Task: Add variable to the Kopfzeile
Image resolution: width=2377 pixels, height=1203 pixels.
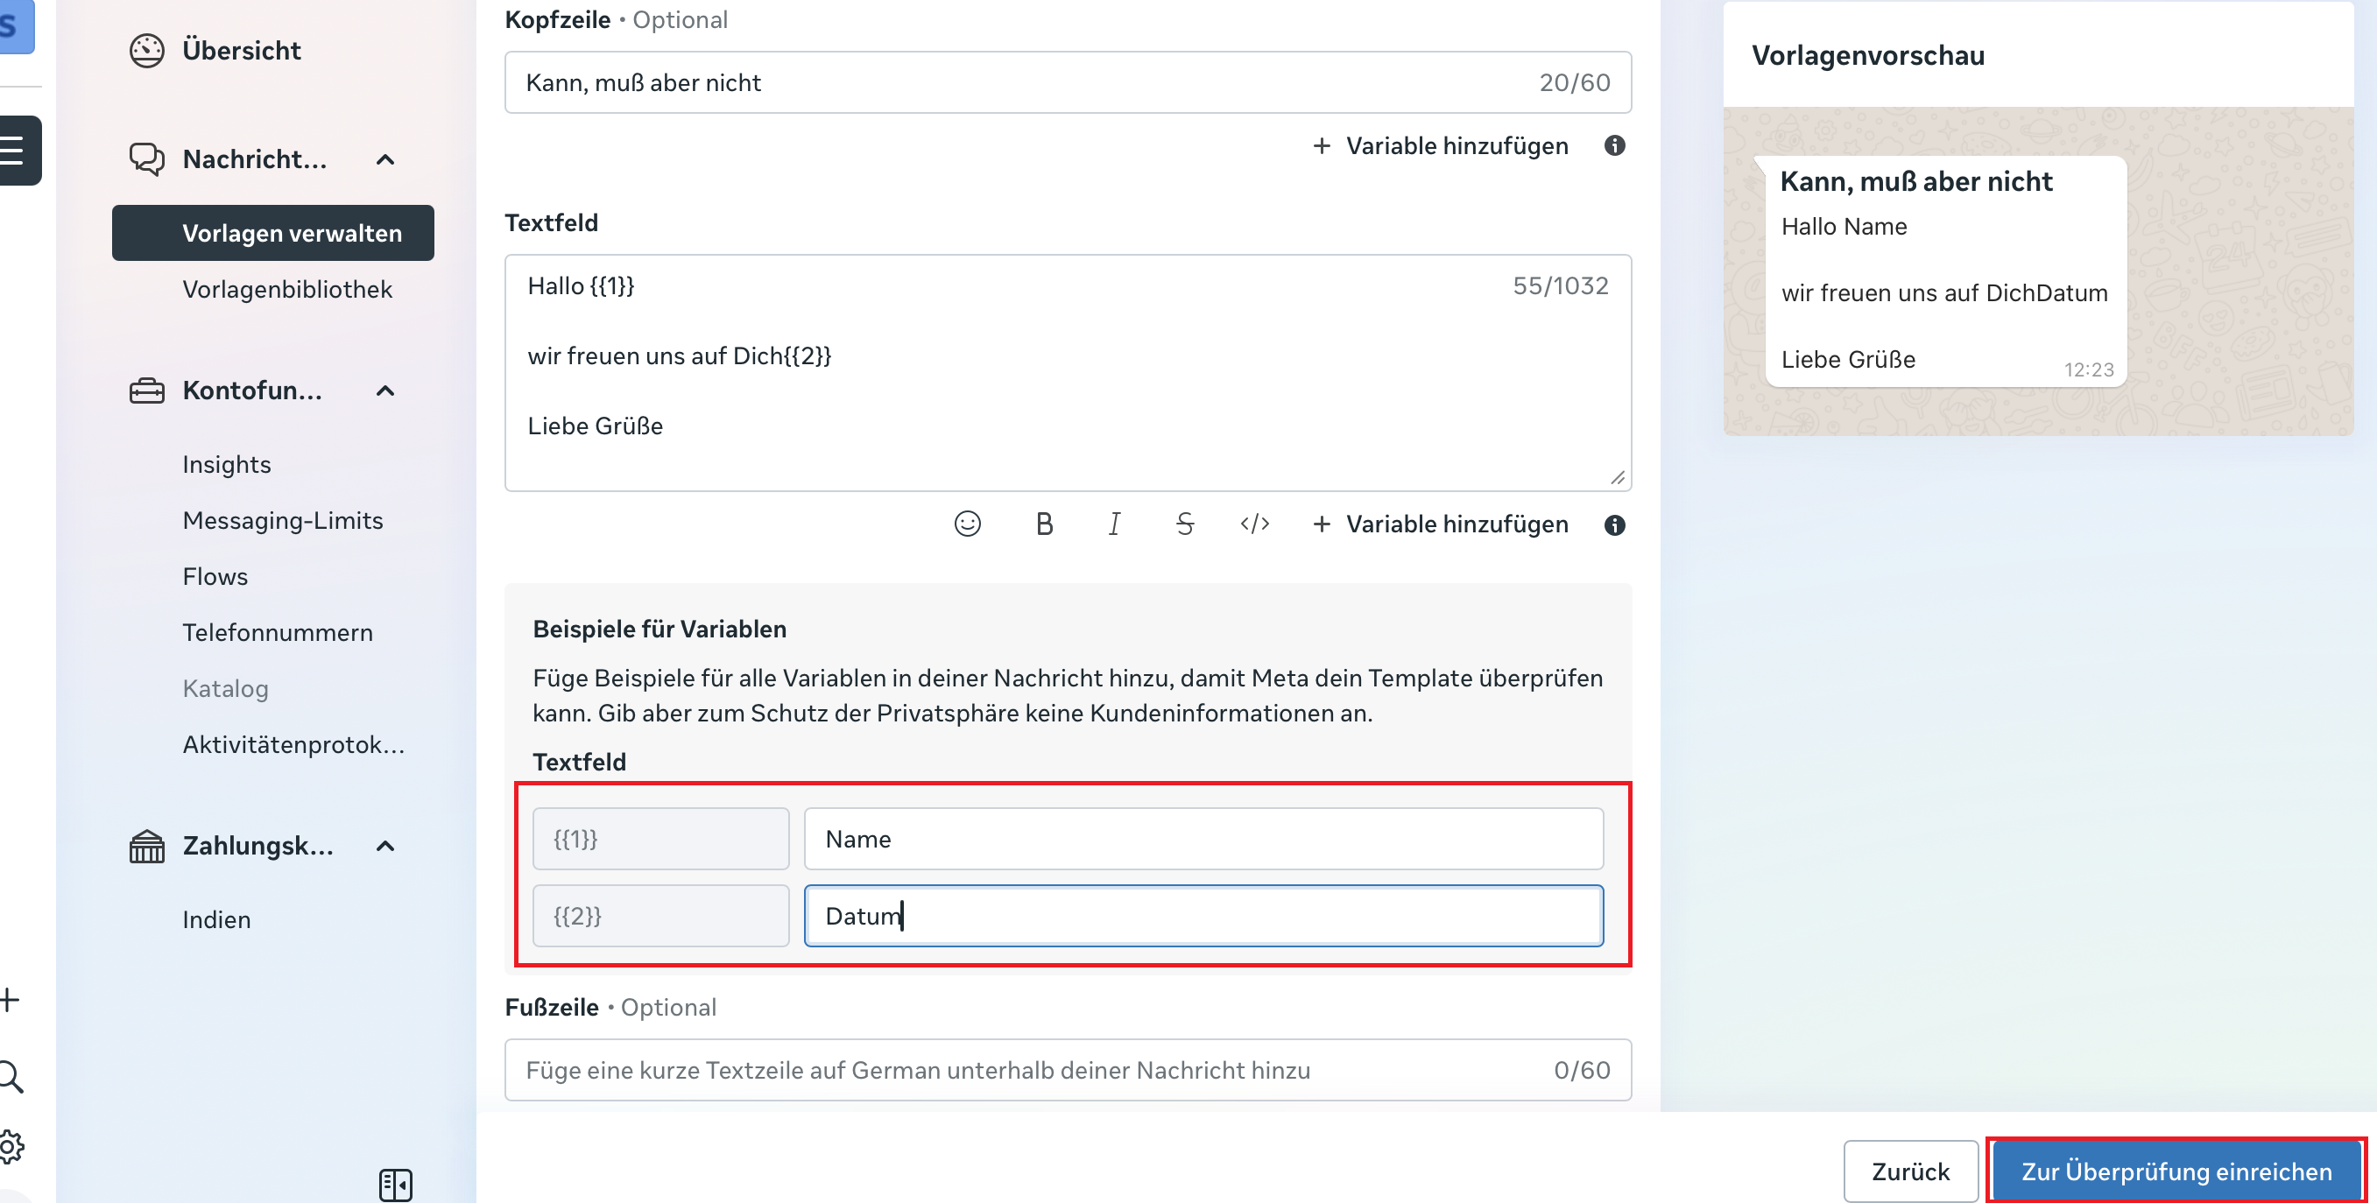Action: pyautogui.click(x=1440, y=145)
